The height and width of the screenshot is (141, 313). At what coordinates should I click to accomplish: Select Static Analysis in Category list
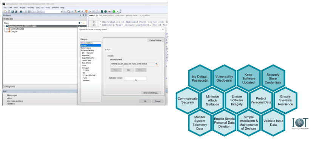pos(86,48)
